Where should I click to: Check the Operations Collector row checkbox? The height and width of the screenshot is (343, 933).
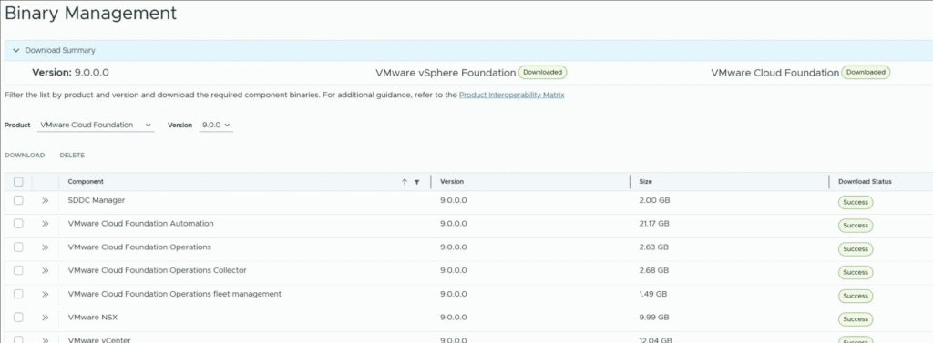pyautogui.click(x=18, y=270)
